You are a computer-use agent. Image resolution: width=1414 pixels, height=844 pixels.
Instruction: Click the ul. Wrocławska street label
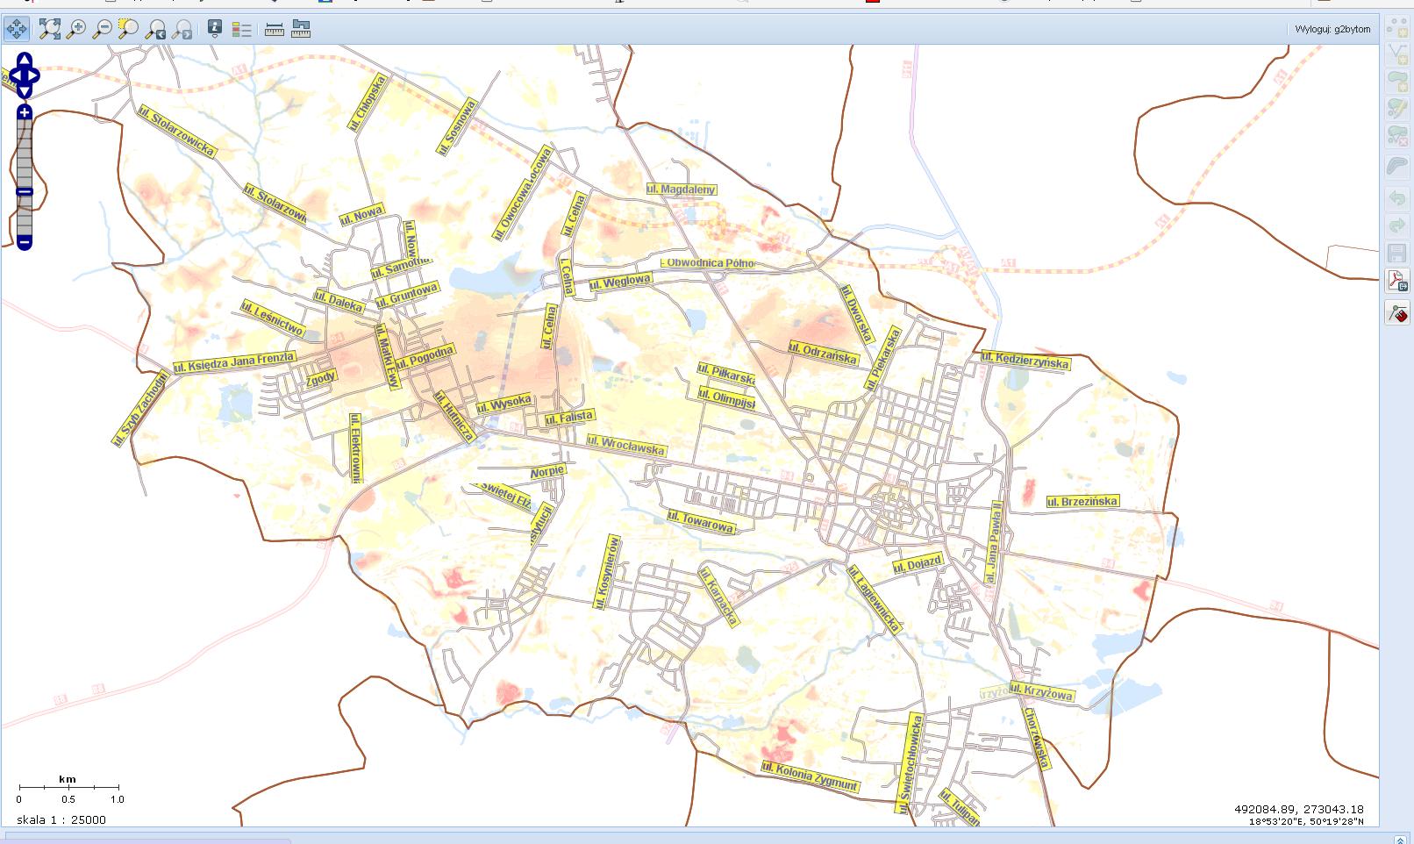(x=626, y=446)
